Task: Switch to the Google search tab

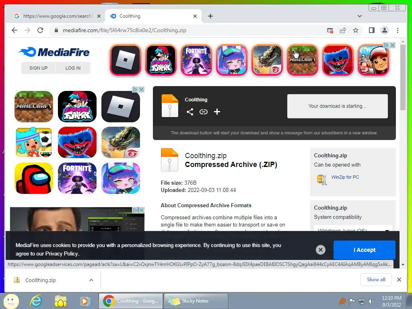Action: (54, 16)
